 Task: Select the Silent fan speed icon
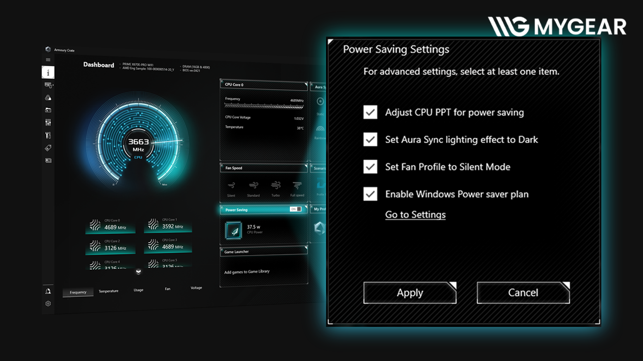tap(231, 186)
